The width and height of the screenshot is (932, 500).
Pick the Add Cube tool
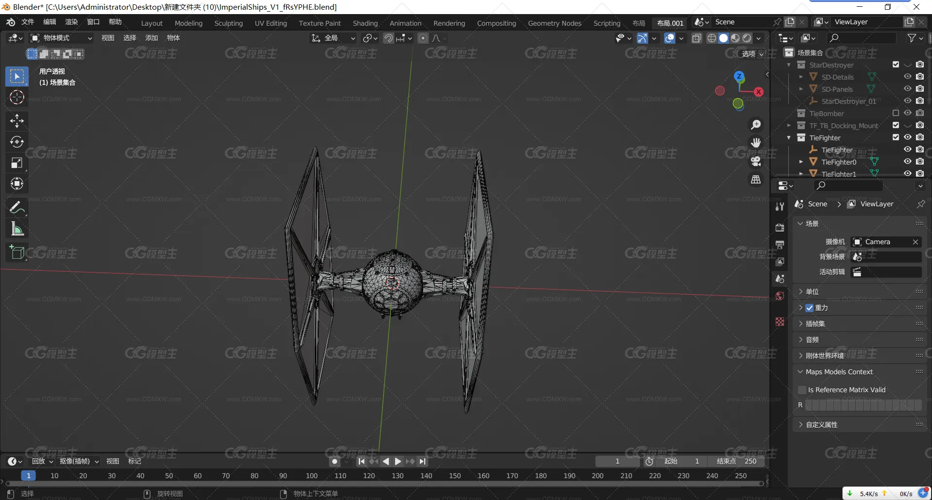pos(17,252)
